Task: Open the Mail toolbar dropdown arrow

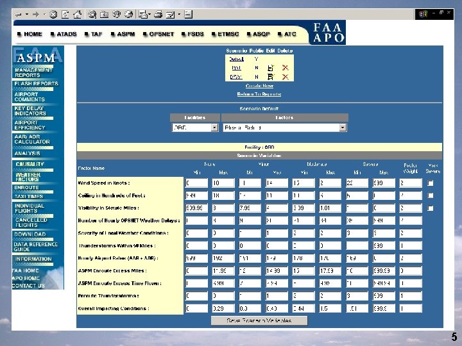Action: click(150, 14)
